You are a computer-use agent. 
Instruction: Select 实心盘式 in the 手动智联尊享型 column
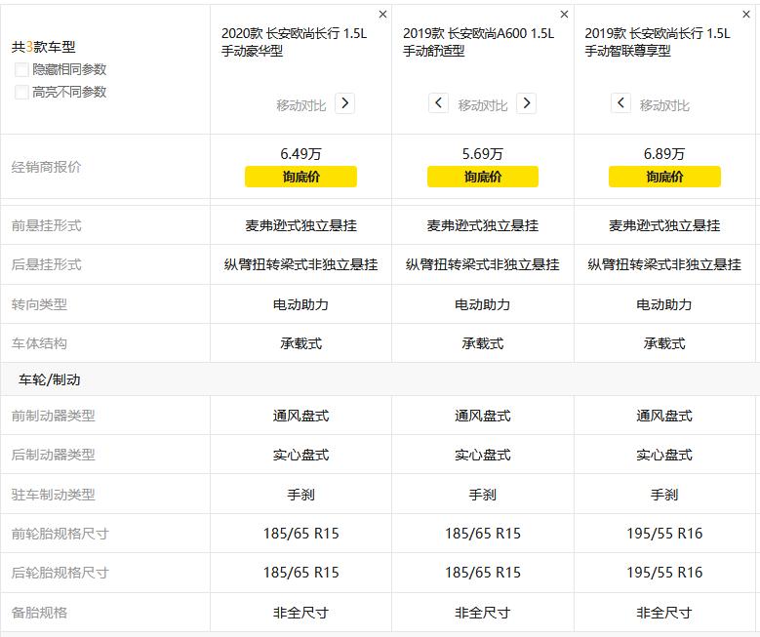coord(664,455)
